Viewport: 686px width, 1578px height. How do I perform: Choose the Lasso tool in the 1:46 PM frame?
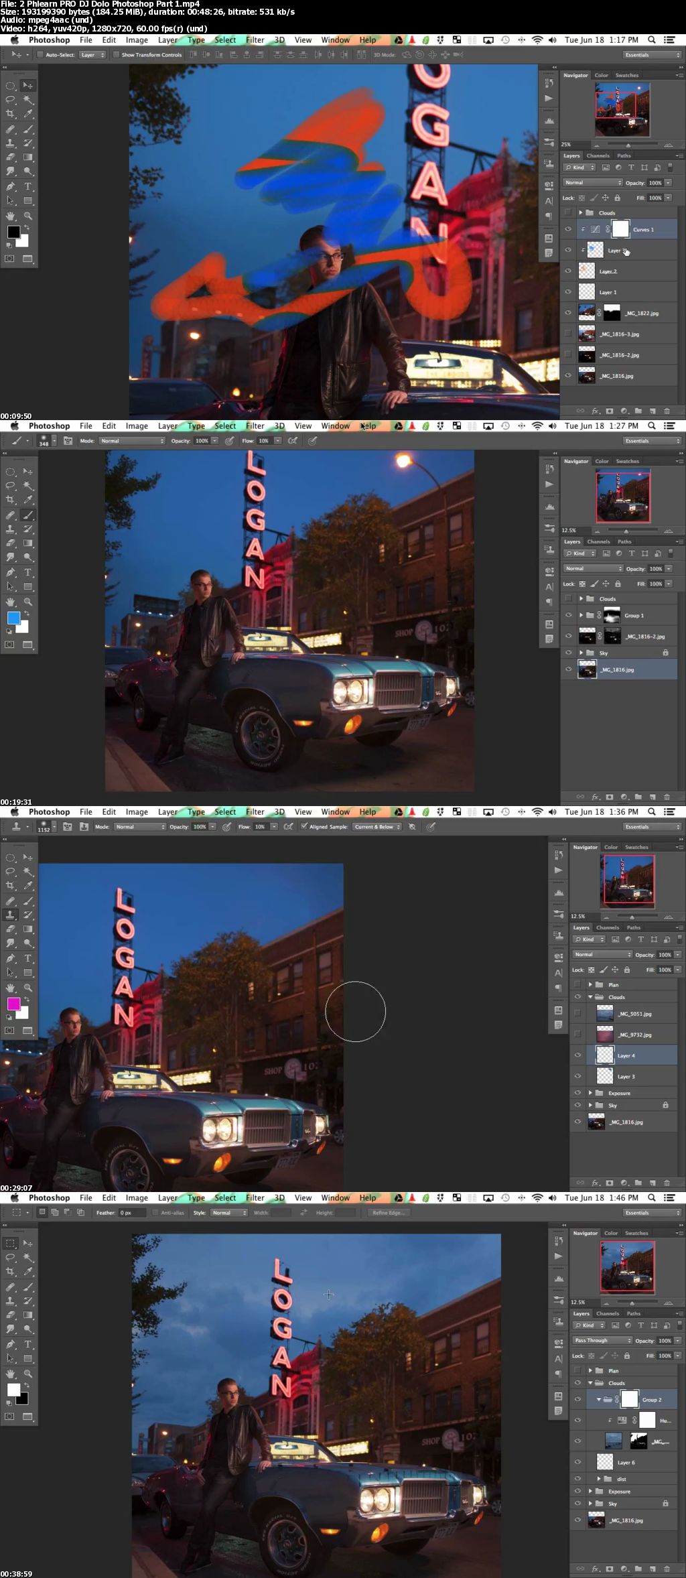11,1258
